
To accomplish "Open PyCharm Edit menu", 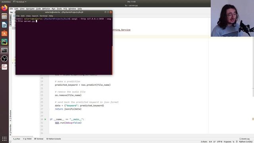I will tap(16, 9).
